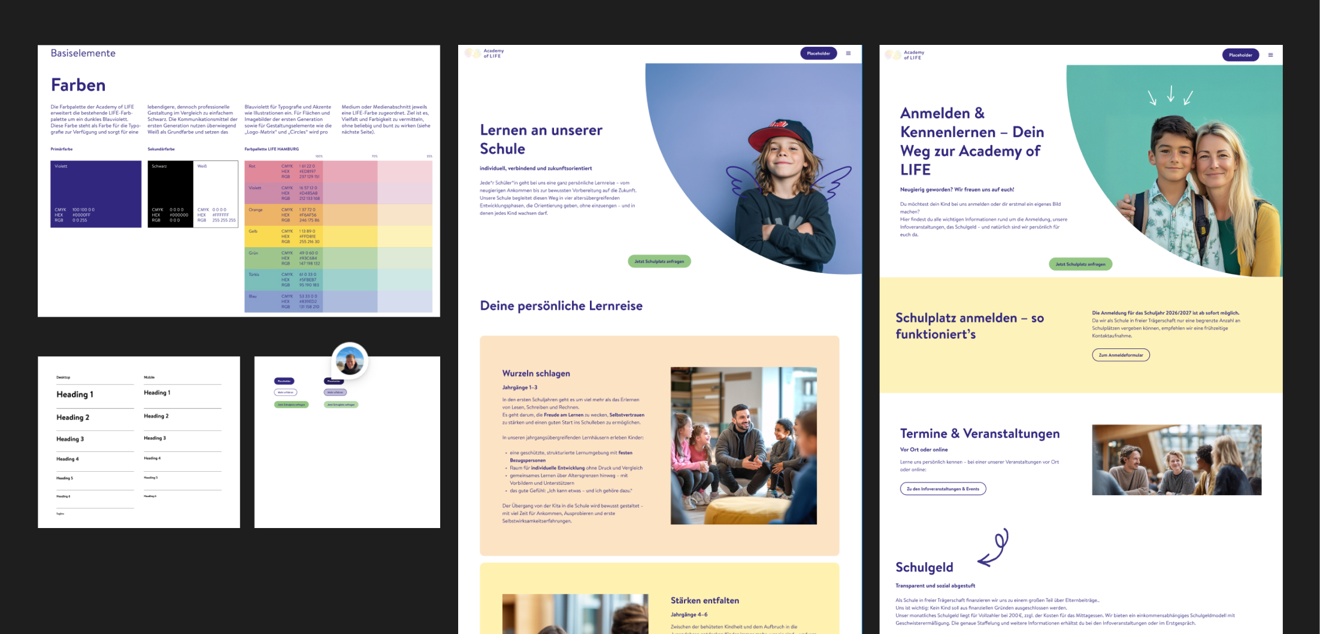Open hamburger menu on the Anmelden & Kennenlernen page
The height and width of the screenshot is (634, 1320).
pos(1270,55)
